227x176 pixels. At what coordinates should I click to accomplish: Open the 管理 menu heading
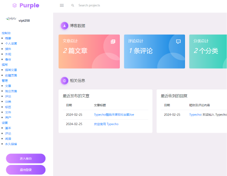5,81
